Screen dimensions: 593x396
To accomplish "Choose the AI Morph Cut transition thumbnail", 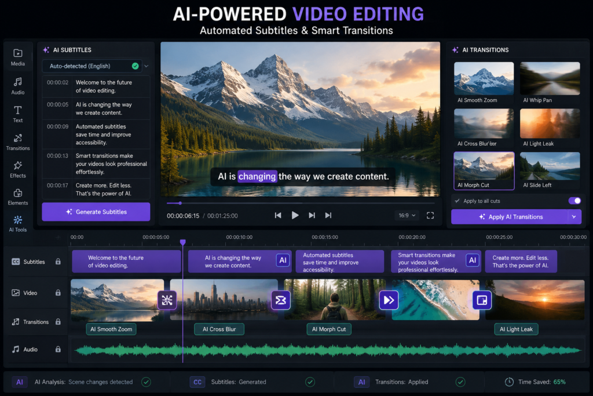I will (484, 170).
